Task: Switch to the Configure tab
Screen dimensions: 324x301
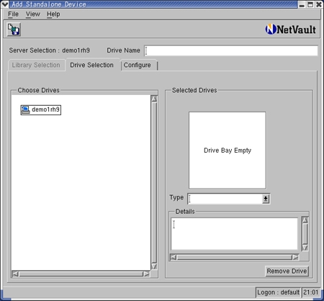Action: click(x=138, y=65)
